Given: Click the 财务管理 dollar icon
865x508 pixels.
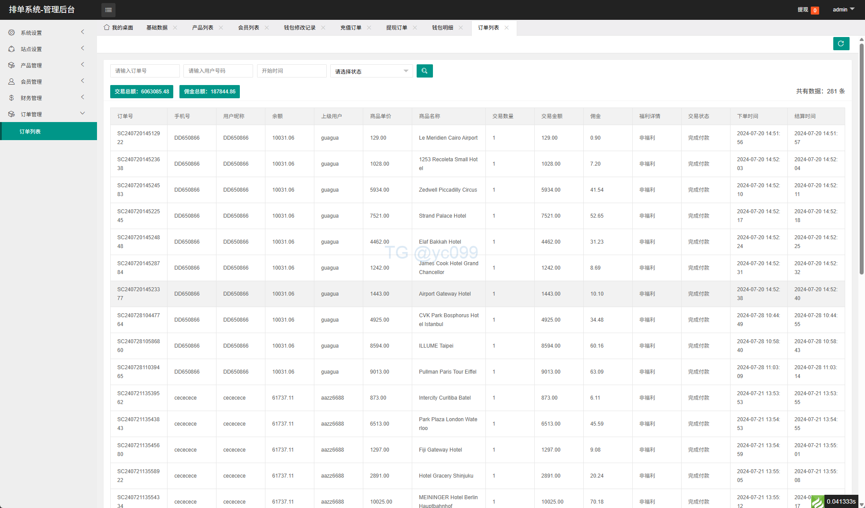Looking at the screenshot, I should (x=11, y=98).
